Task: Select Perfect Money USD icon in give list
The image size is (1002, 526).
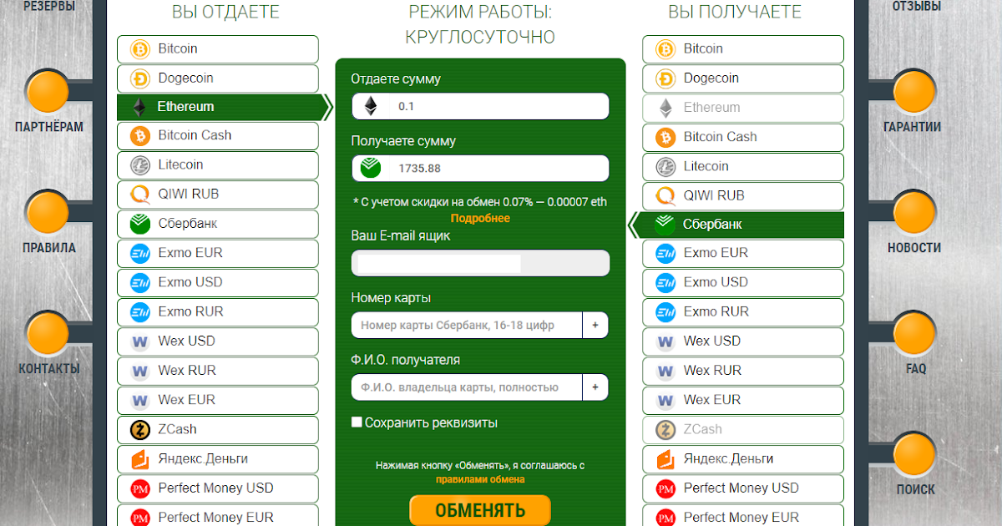Action: pyautogui.click(x=139, y=488)
